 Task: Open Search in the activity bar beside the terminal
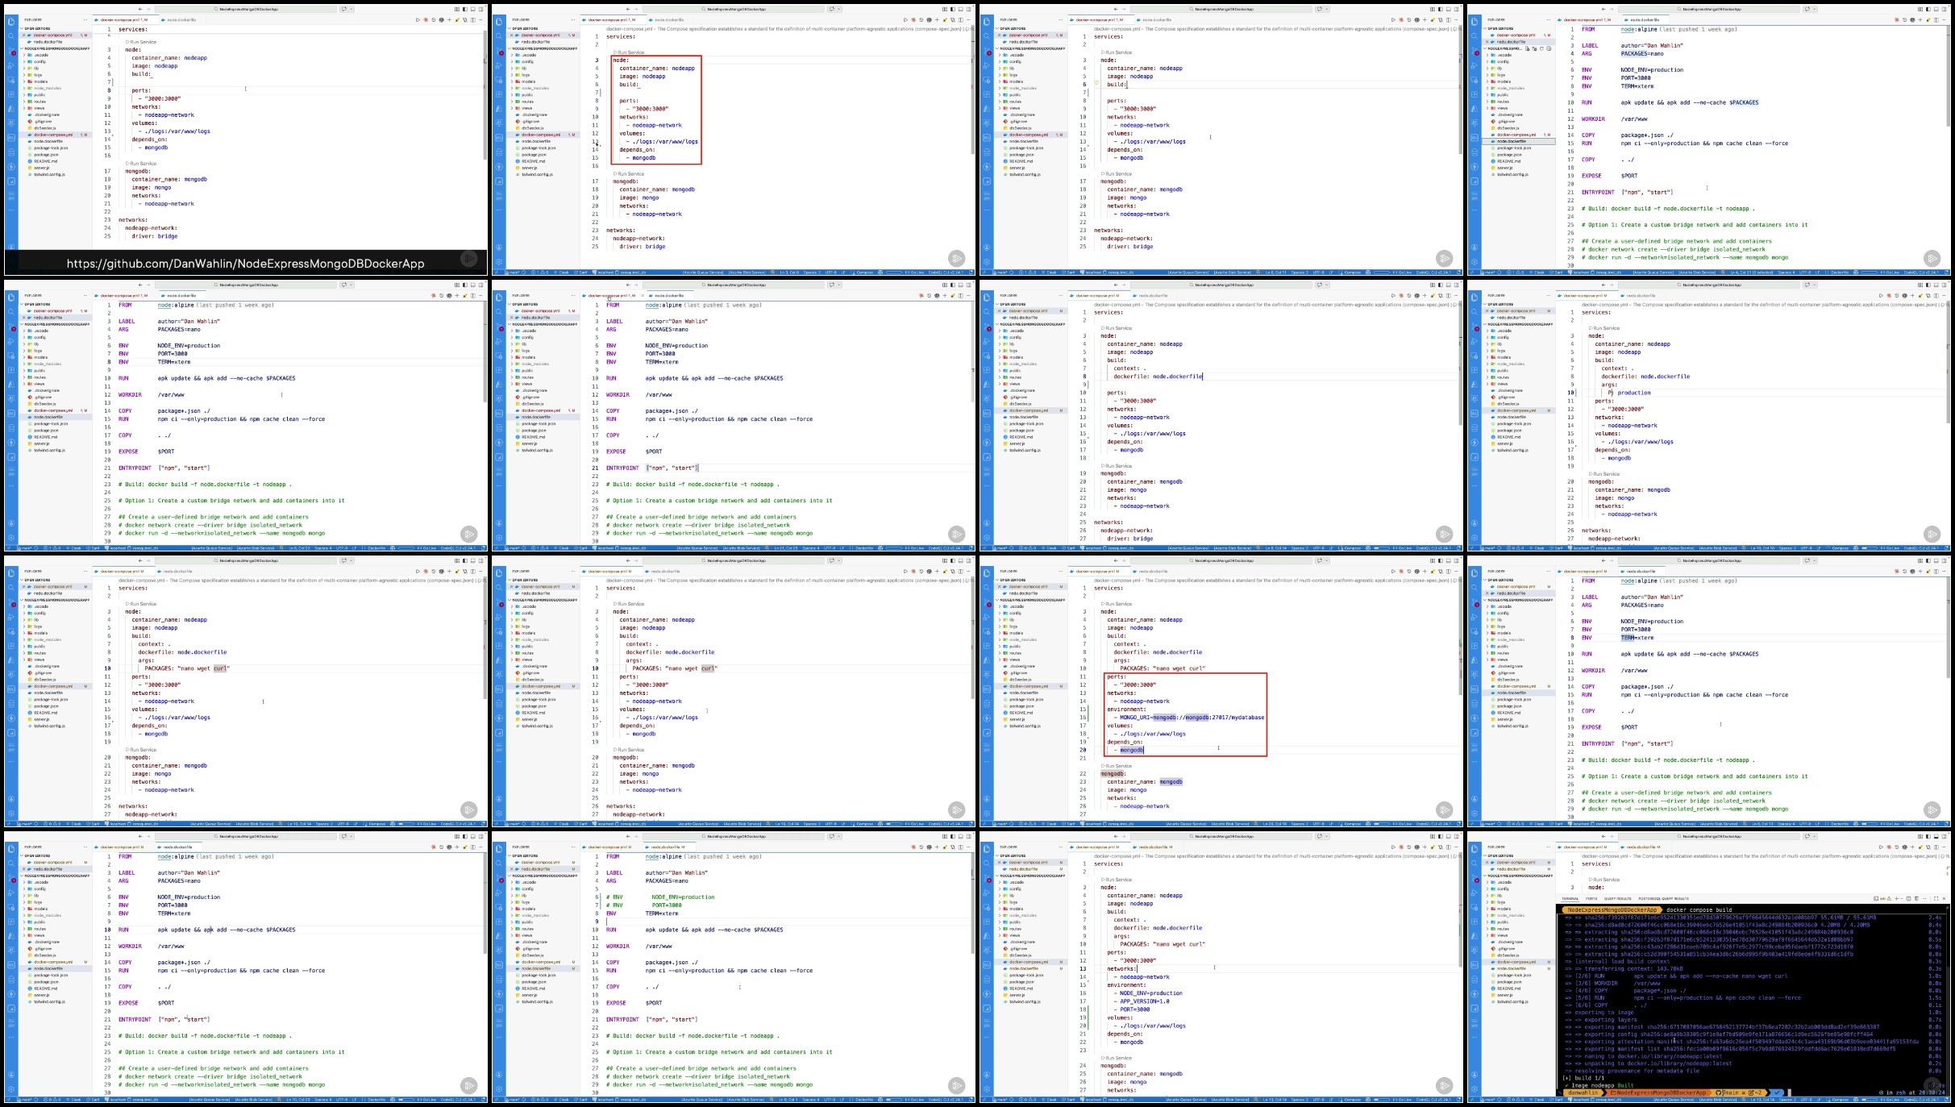(x=1475, y=864)
